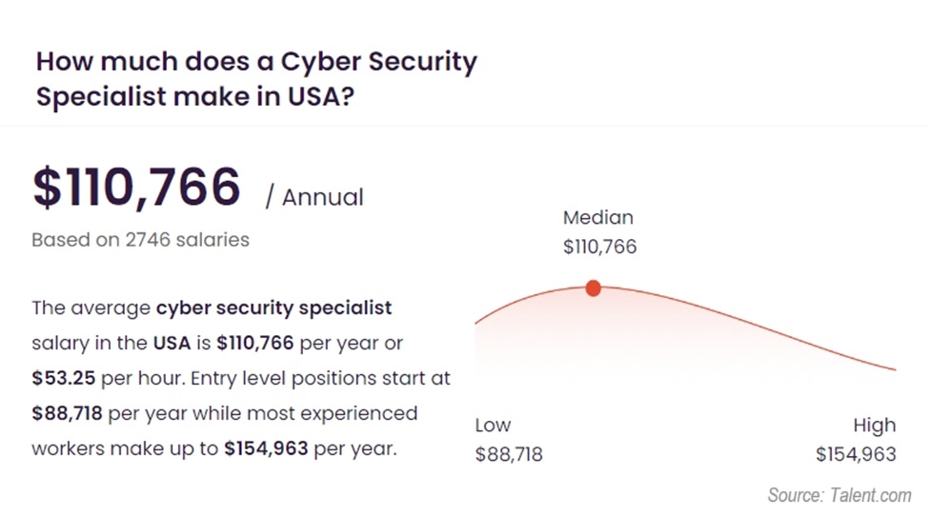The height and width of the screenshot is (516, 929).
Task: Click the "High" label below the chart
Action: [874, 425]
